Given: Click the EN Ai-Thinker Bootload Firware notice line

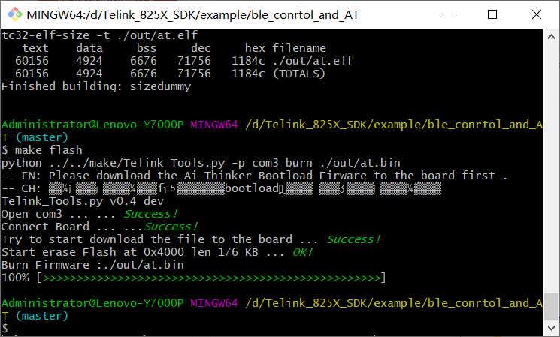Looking at the screenshot, I should [254, 176].
